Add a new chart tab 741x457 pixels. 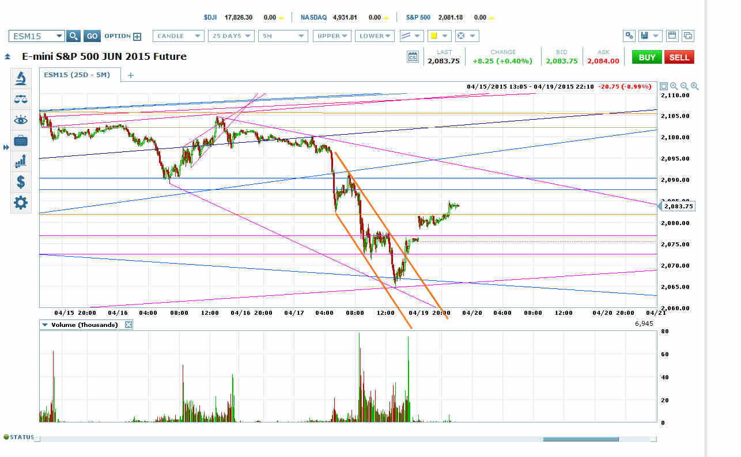click(130, 75)
